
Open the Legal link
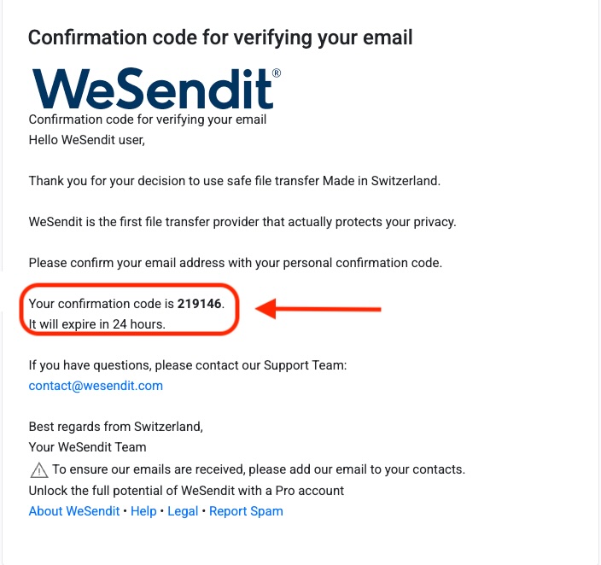[183, 511]
